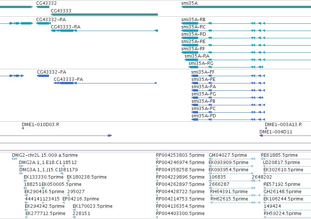
Task: Select EST RP004229896.5prime
Action: 180,177
